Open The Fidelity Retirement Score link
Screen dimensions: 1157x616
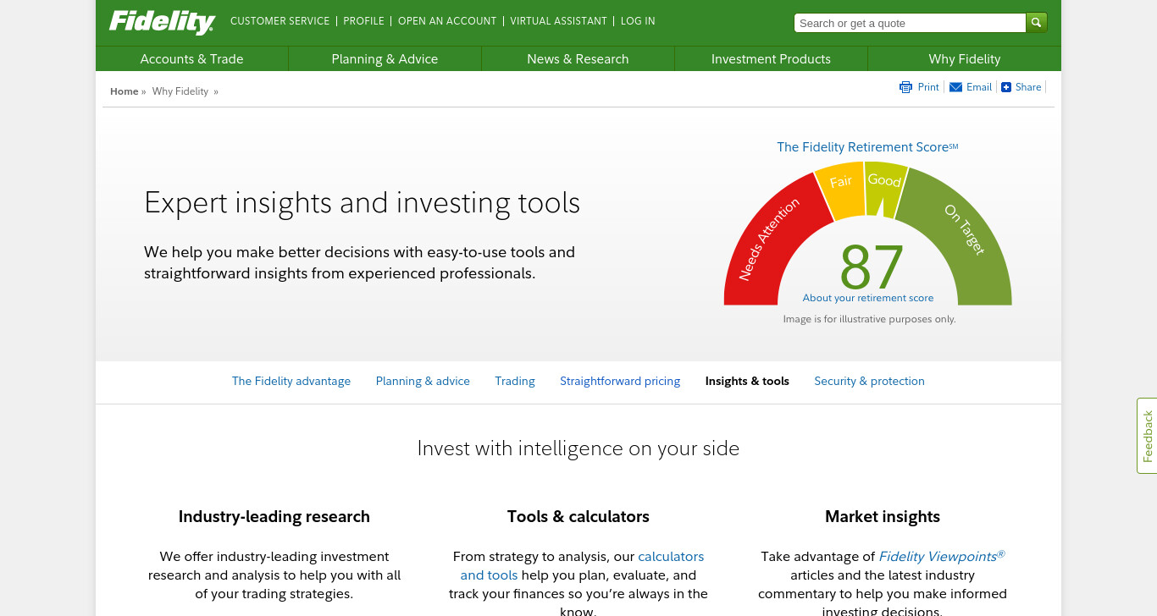click(x=867, y=147)
